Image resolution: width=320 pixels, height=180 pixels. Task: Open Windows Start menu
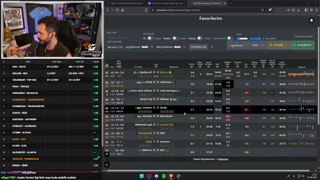coord(142,176)
